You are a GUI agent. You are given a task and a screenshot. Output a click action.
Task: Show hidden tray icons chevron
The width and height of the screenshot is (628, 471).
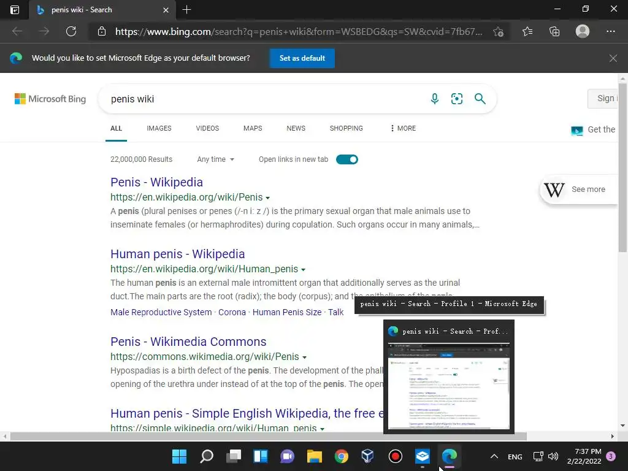tap(494, 456)
